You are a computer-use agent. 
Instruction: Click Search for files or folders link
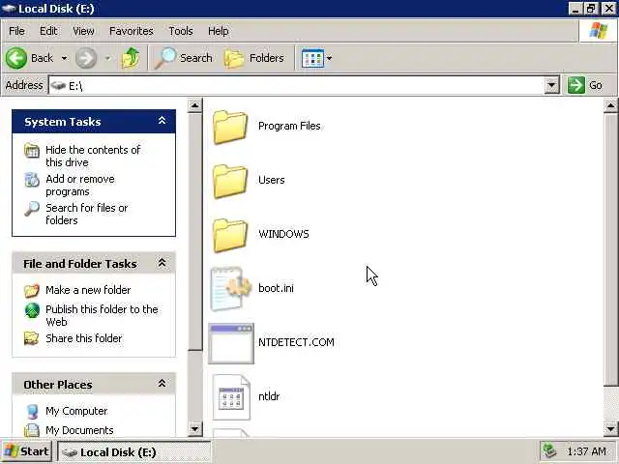(x=87, y=214)
